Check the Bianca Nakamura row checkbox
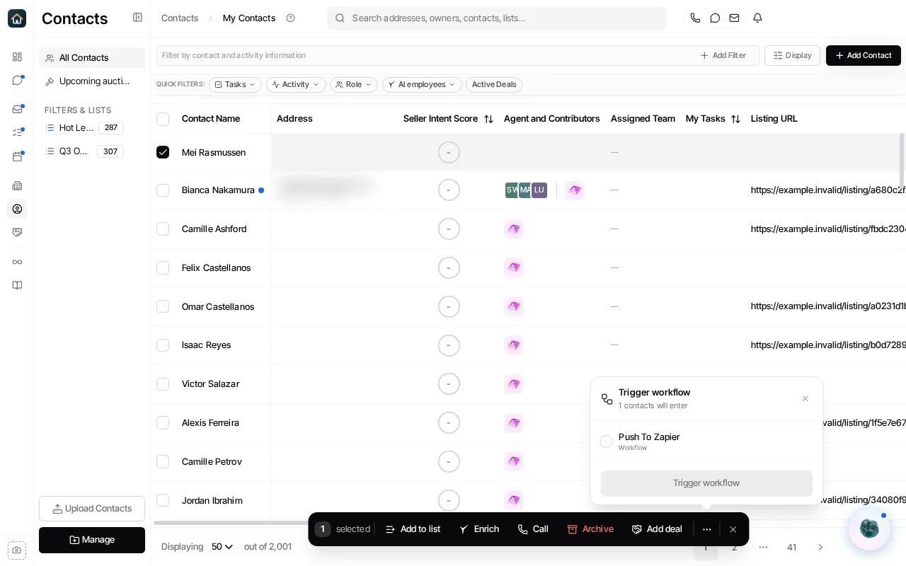The image size is (906, 566). click(163, 190)
